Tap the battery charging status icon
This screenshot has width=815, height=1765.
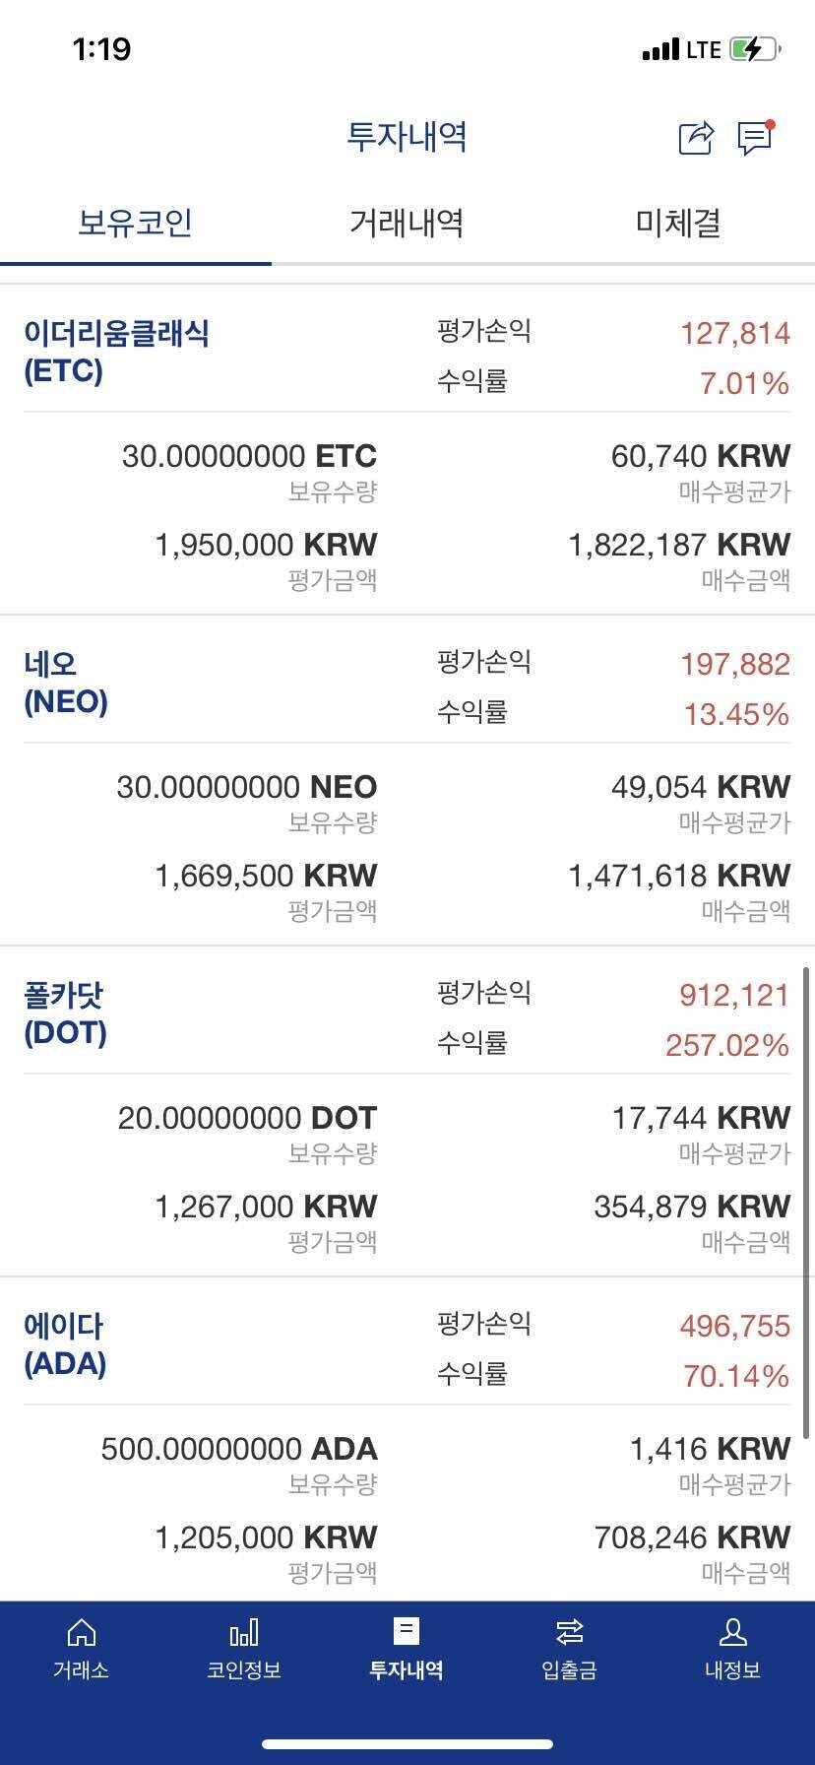754,49
